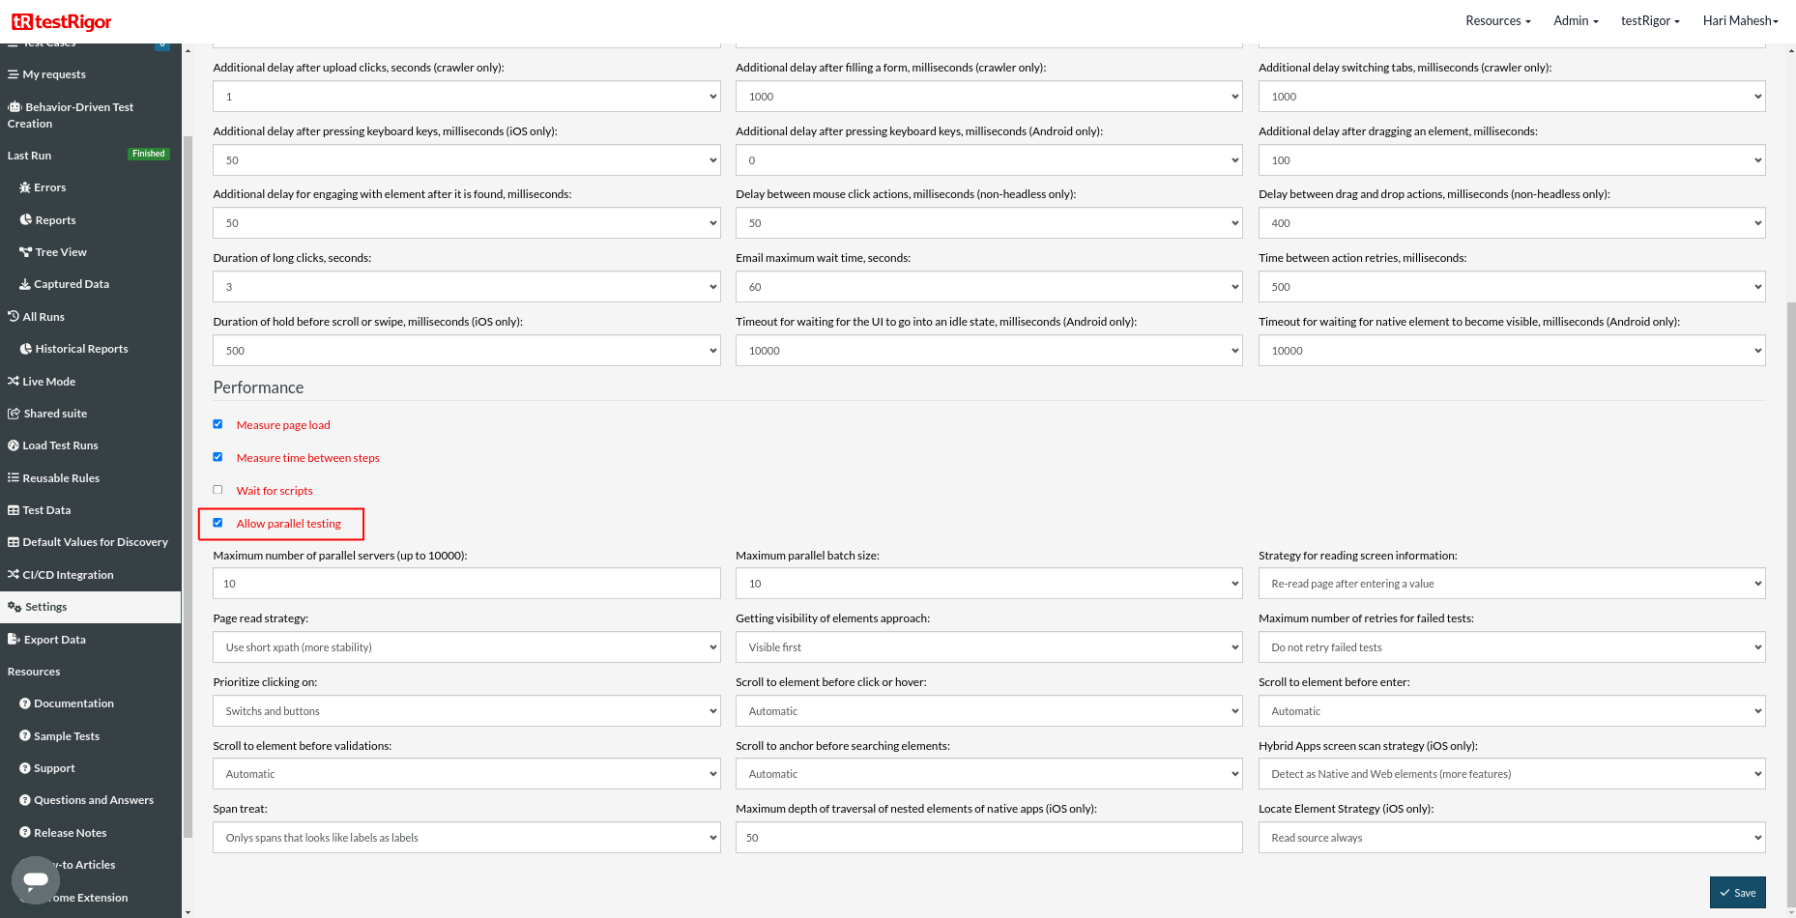Open the Resources menu in top bar

(1497, 20)
